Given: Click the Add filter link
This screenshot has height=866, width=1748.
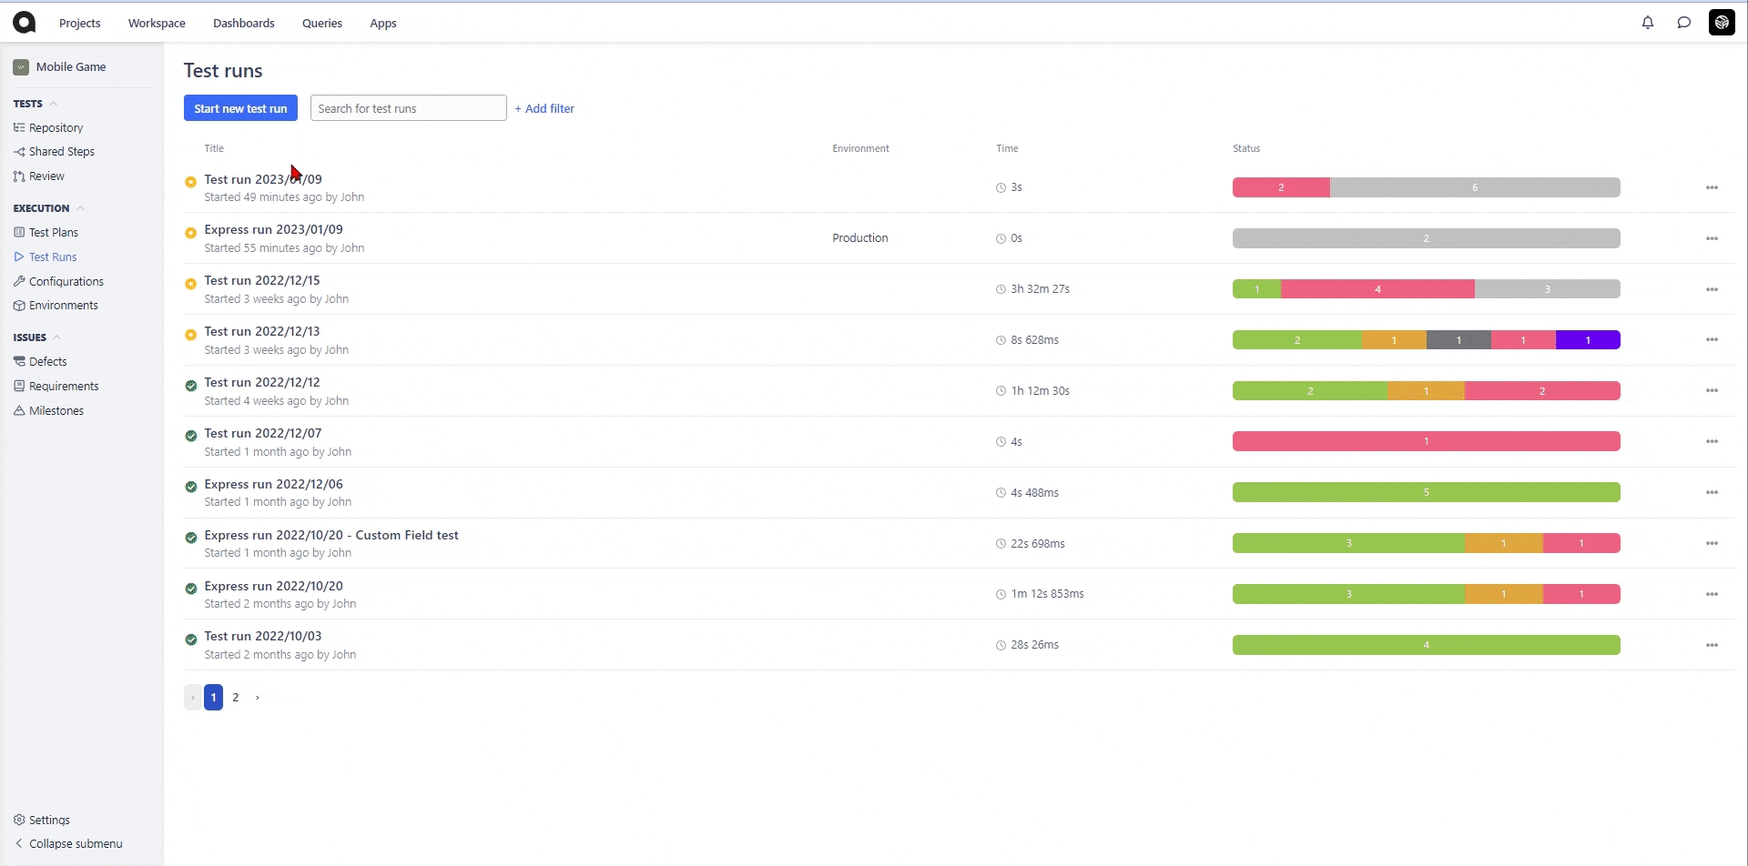Looking at the screenshot, I should click(544, 108).
